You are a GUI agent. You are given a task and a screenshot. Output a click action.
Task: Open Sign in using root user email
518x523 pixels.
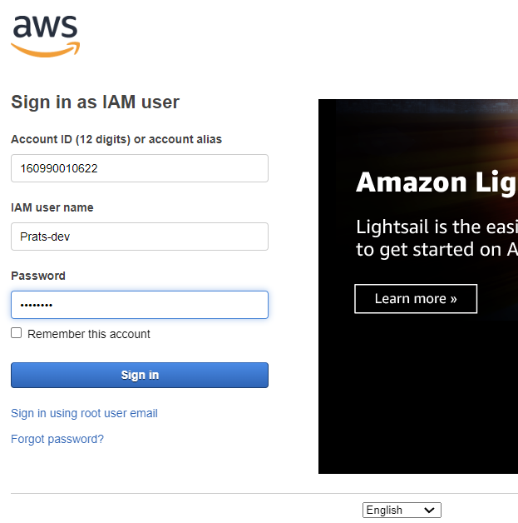coord(84,413)
